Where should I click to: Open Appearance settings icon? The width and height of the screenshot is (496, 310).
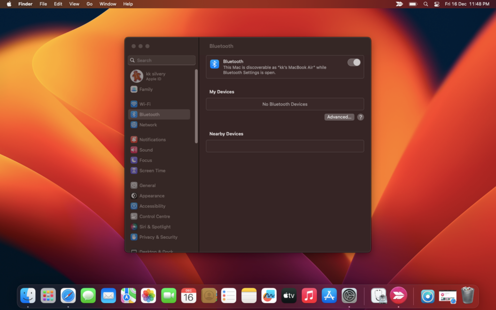point(134,196)
